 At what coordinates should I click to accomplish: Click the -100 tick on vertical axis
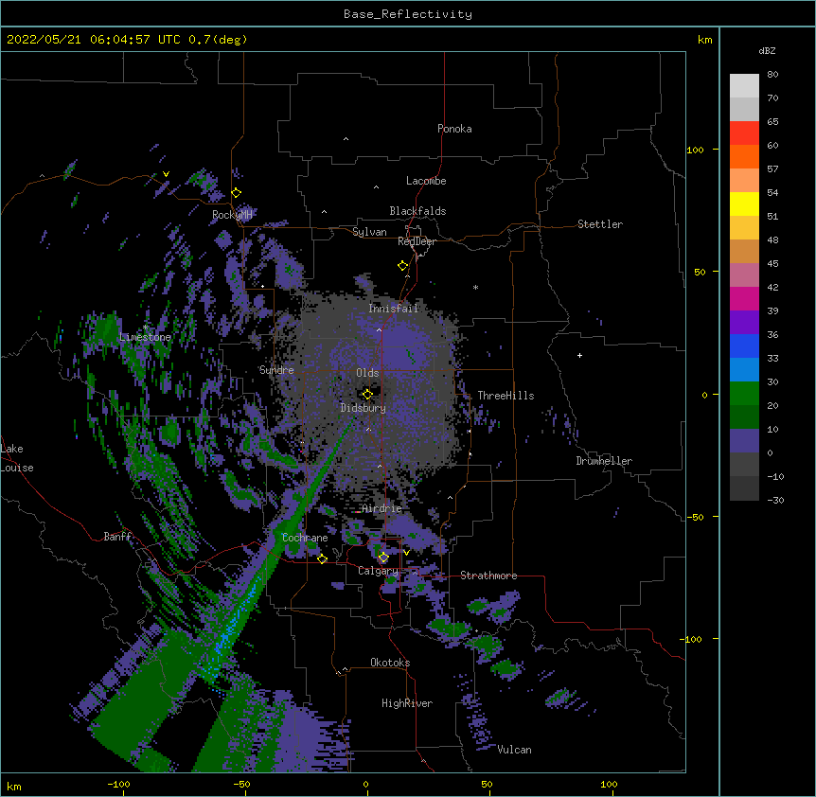[x=691, y=639]
